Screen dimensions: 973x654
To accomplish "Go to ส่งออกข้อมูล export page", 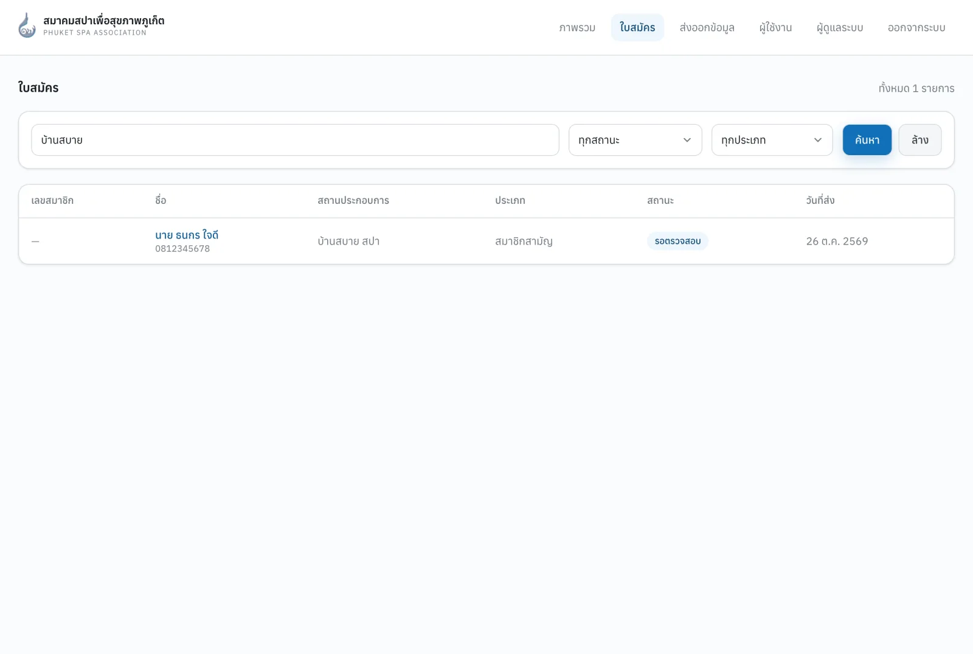I will [x=707, y=27].
